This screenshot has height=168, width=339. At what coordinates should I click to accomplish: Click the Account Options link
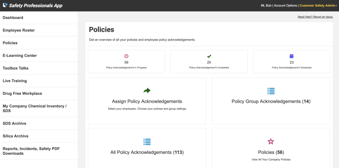click(x=286, y=6)
